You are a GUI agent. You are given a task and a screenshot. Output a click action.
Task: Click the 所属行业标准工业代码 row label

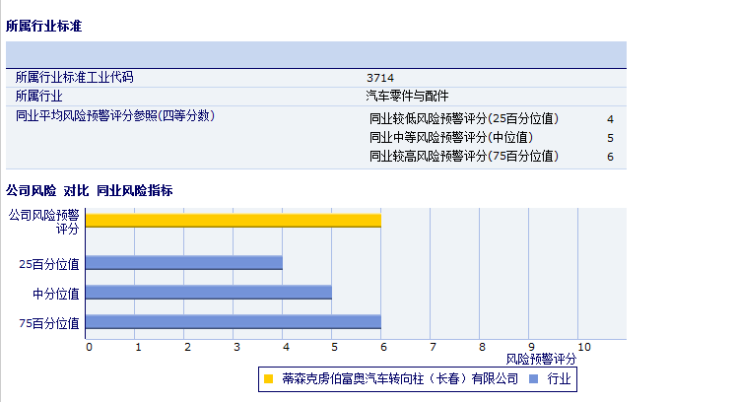[74, 77]
